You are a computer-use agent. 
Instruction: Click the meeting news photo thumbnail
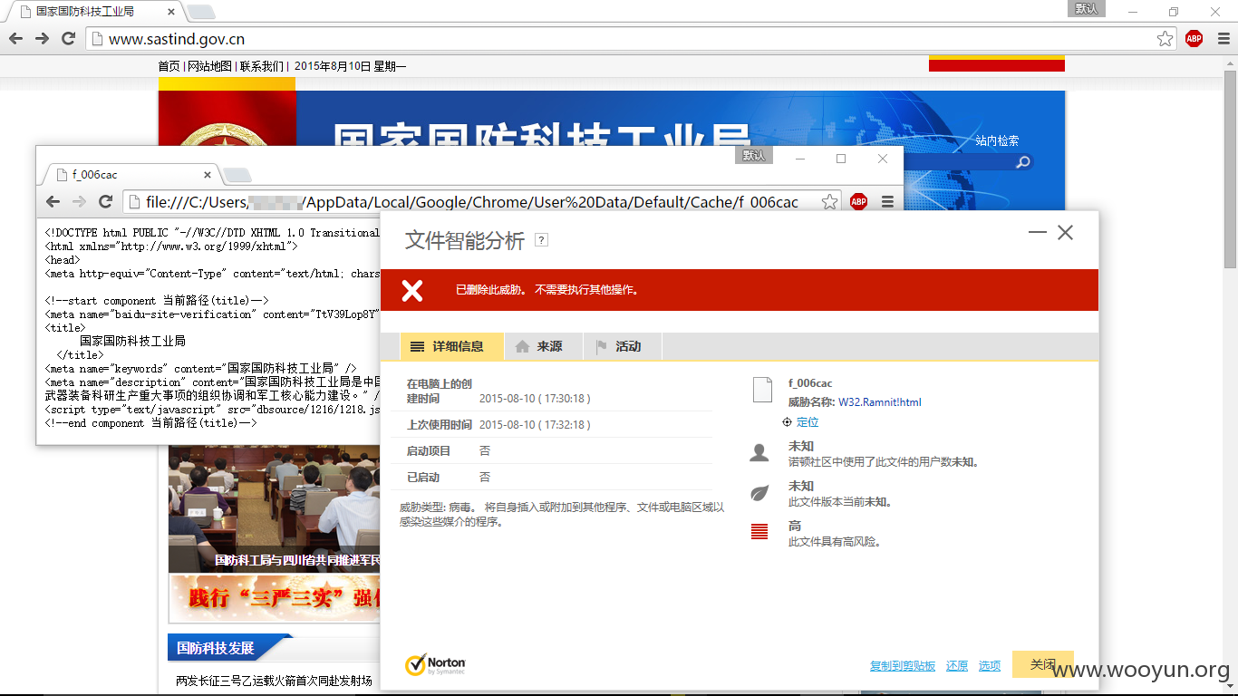pyautogui.click(x=275, y=509)
